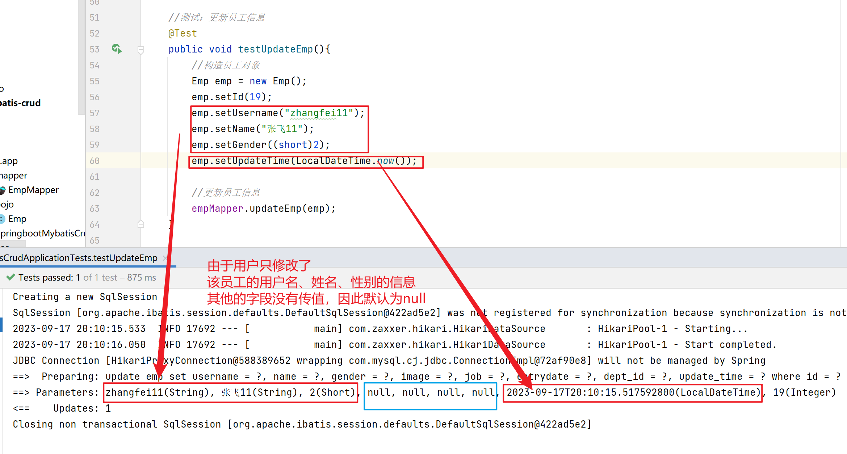Collapse the testUpdateEmp method fold marker
The image size is (847, 454).
[x=141, y=50]
